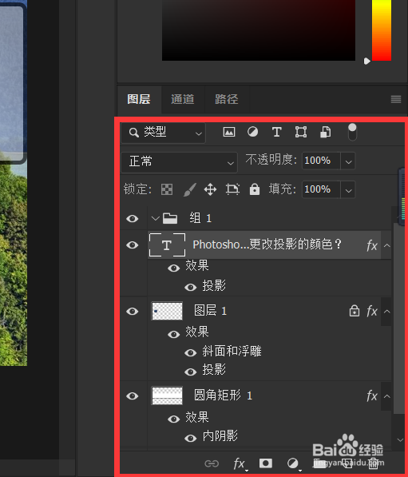408x477 pixels.
Task: Collapse effects list of 圆角矩形 1
Action: tap(386, 396)
